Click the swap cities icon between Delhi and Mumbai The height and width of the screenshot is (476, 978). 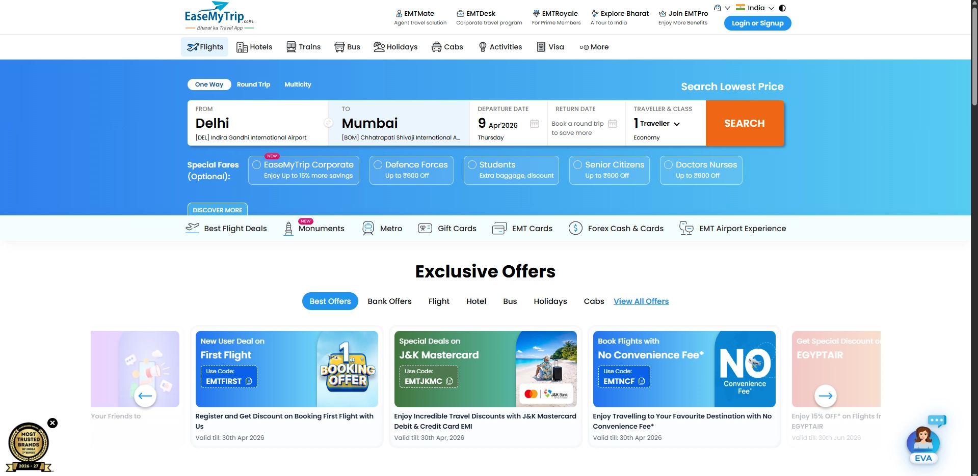pos(328,123)
